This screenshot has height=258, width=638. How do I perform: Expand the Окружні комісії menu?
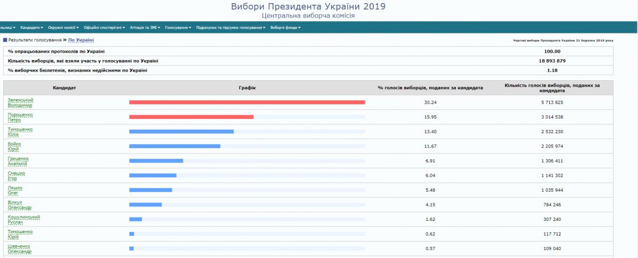point(63,28)
